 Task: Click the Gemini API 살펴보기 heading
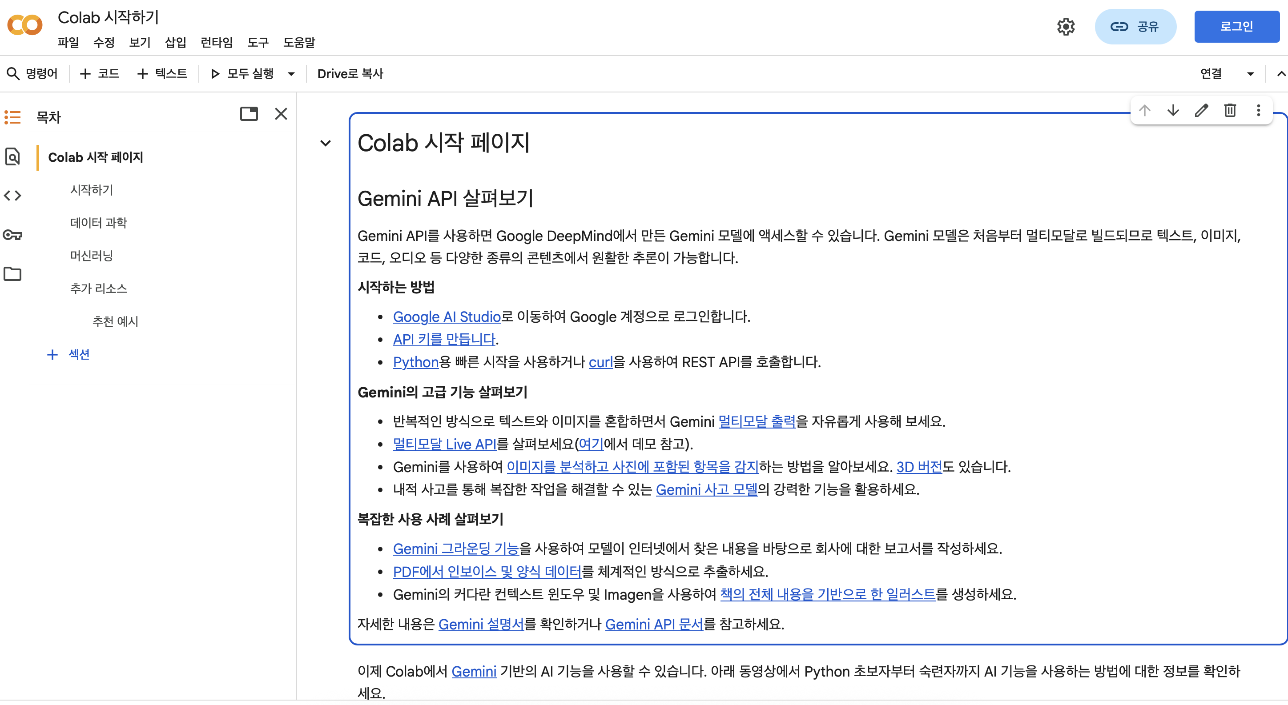point(446,198)
